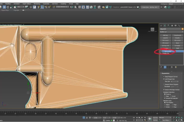Click the Configure Modifier Sets icon
This screenshot has height=122, width=184.
pos(176,67)
